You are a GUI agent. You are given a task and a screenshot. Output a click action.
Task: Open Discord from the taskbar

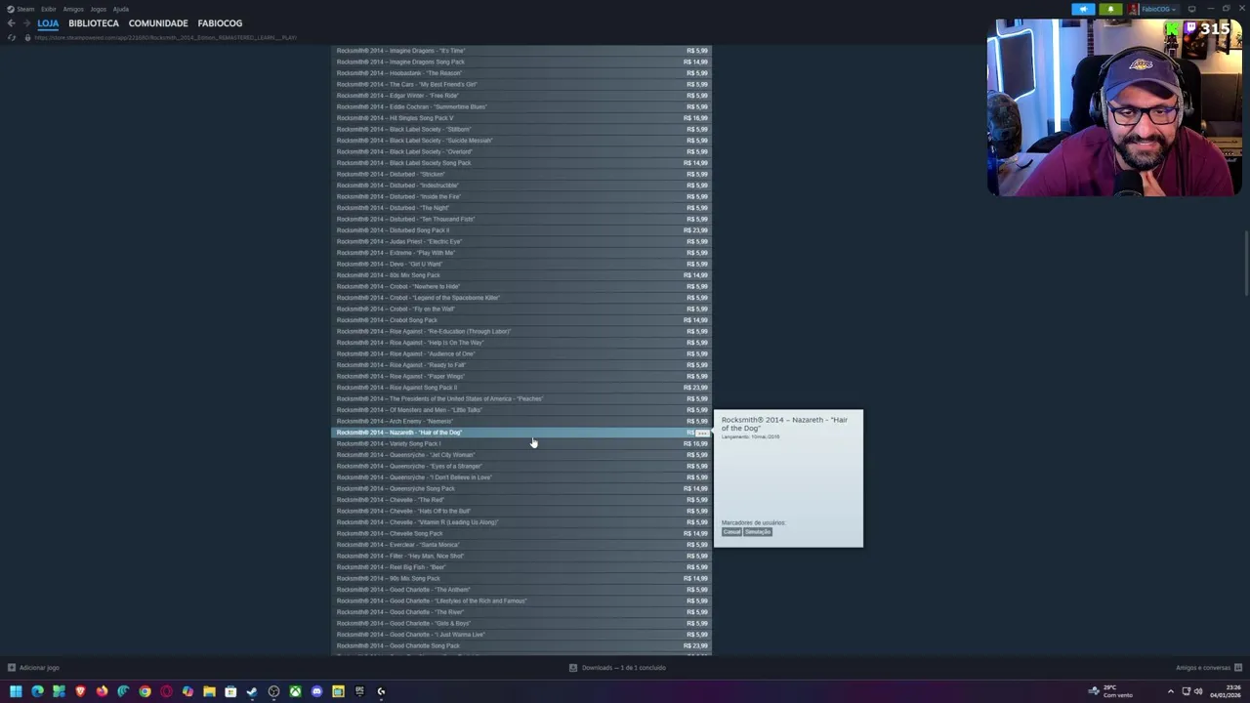click(x=316, y=691)
